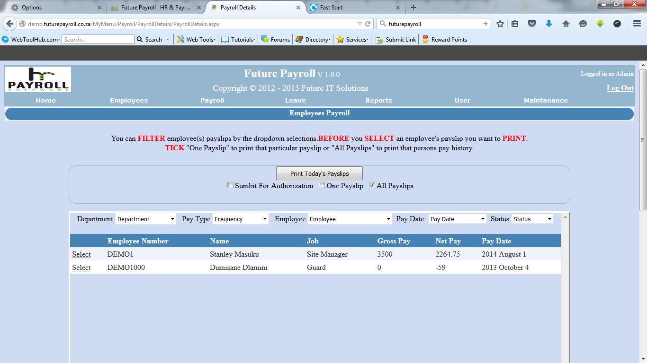Reload the page using the refresh icon
647x363 pixels.
368,24
